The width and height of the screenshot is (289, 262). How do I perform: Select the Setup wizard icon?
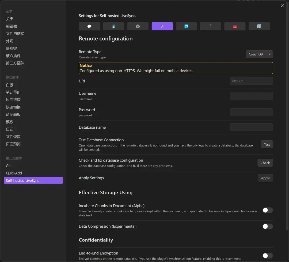click(x=113, y=26)
